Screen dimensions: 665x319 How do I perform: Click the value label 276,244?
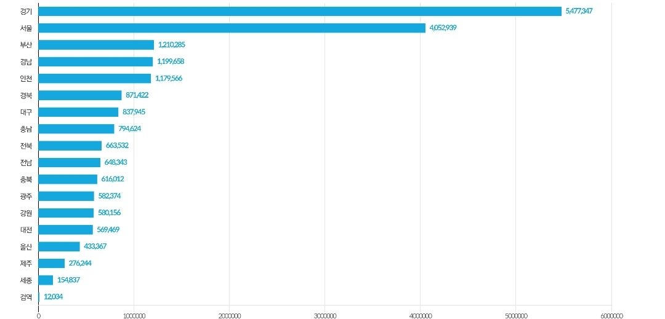click(x=80, y=263)
